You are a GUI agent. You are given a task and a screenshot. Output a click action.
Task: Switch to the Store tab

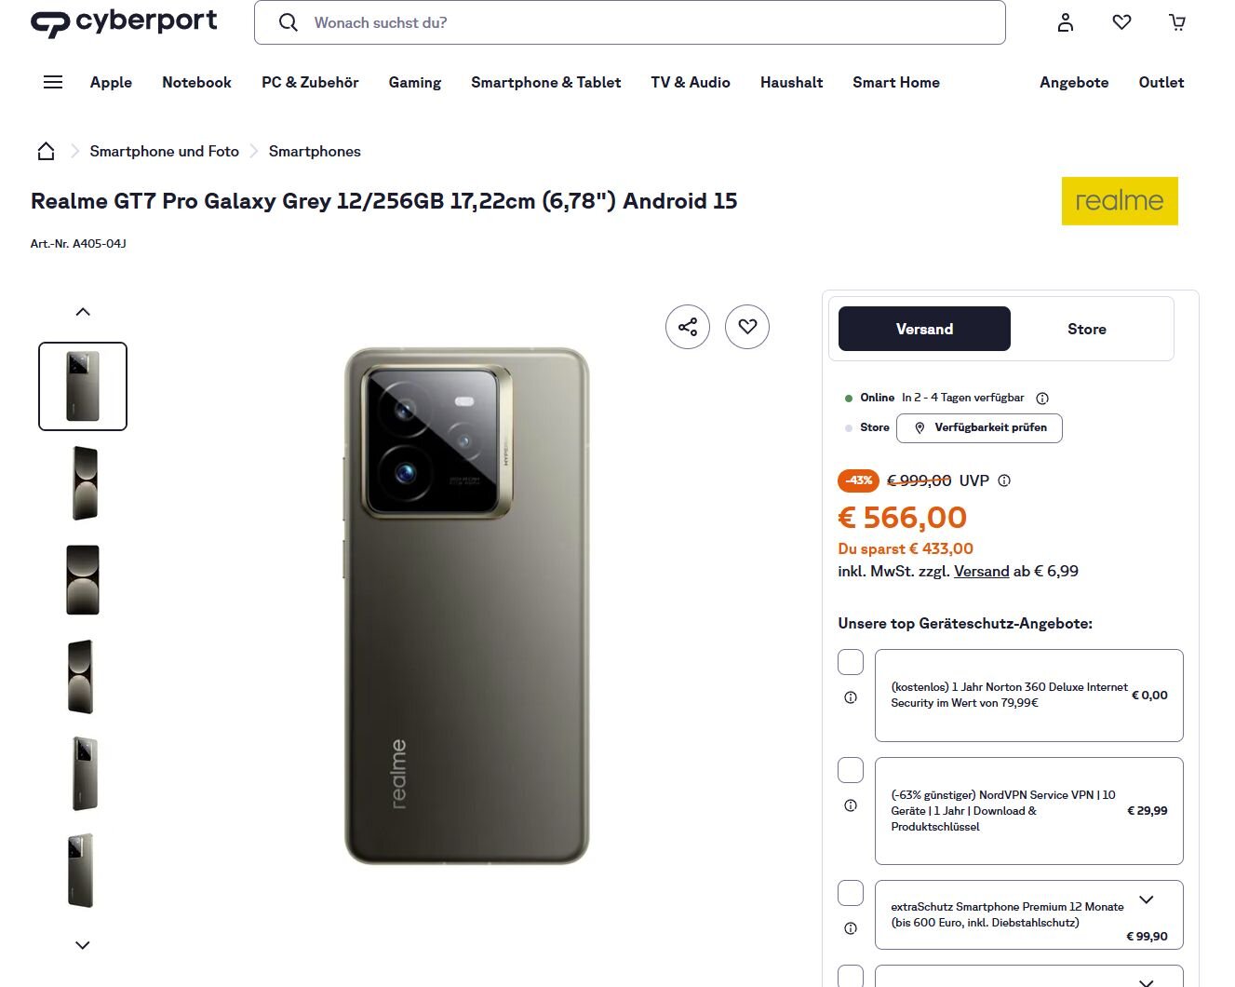pyautogui.click(x=1086, y=329)
